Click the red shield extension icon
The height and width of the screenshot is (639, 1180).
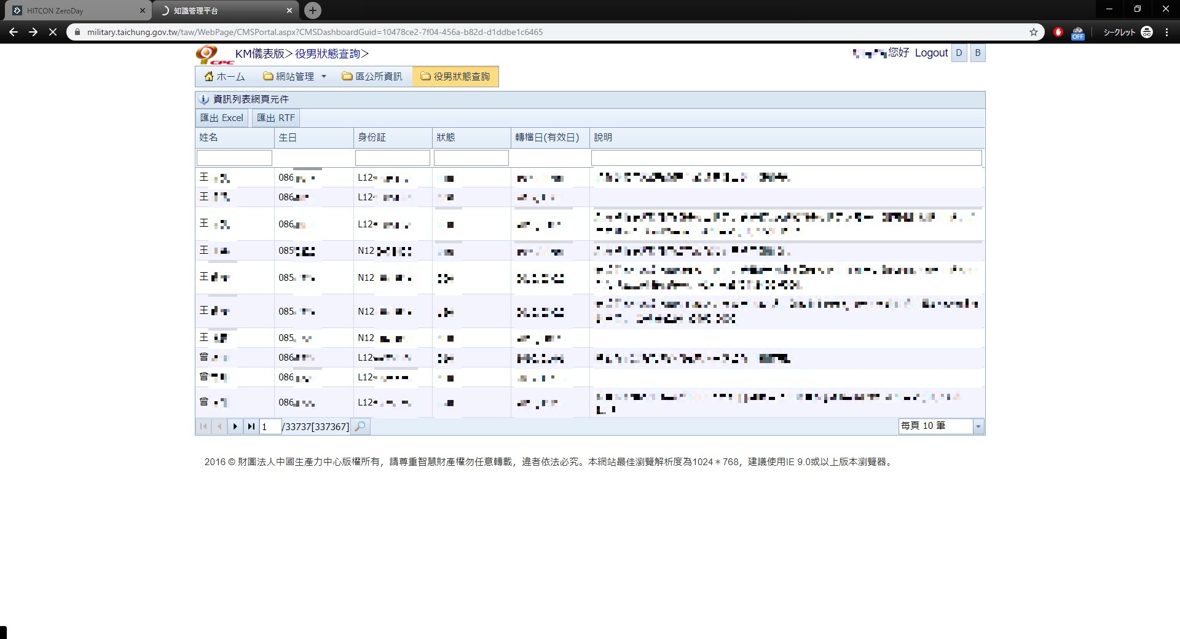click(x=1058, y=32)
